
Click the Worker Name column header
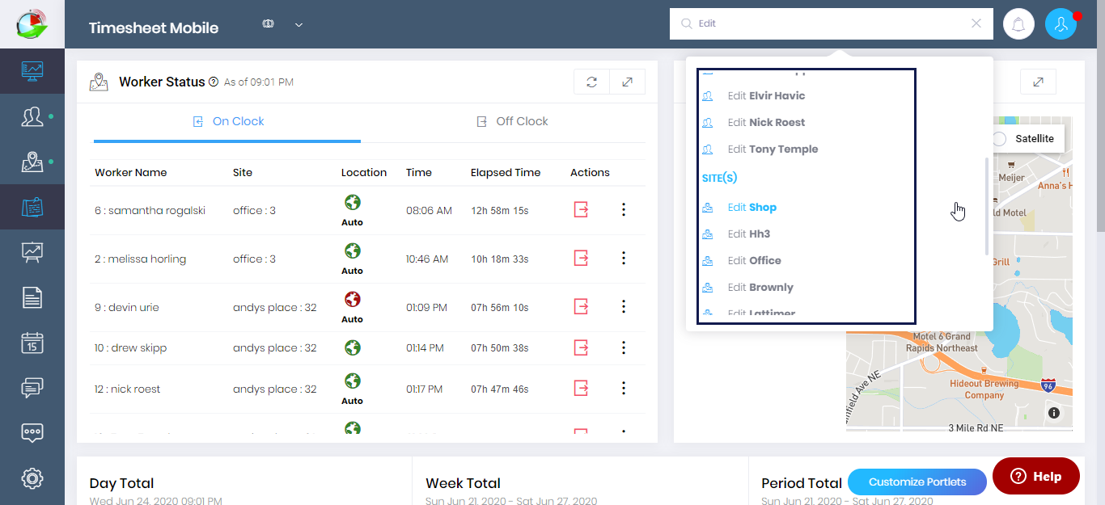(x=131, y=172)
